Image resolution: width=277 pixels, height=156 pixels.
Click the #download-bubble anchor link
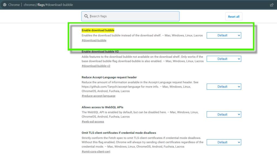pos(94,40)
